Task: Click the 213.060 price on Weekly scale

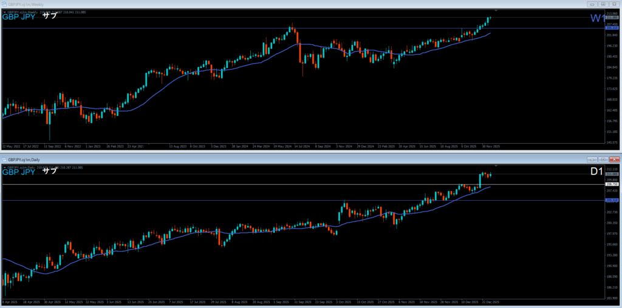Action: 612,13
